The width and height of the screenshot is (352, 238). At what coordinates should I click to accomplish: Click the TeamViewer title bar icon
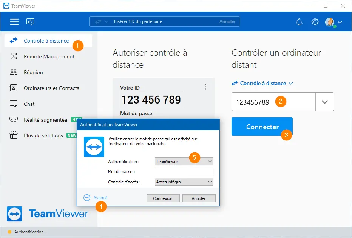(x=6, y=6)
